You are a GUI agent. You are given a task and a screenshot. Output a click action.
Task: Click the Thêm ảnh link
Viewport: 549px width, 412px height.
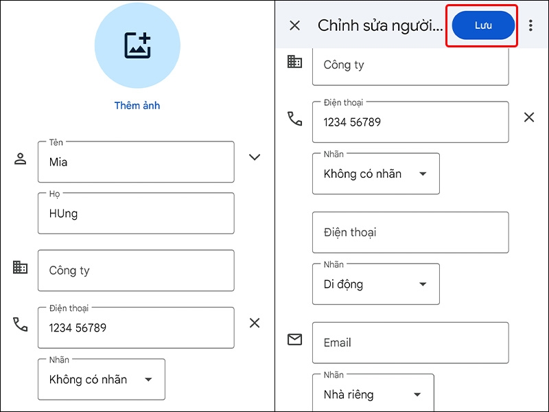point(137,105)
